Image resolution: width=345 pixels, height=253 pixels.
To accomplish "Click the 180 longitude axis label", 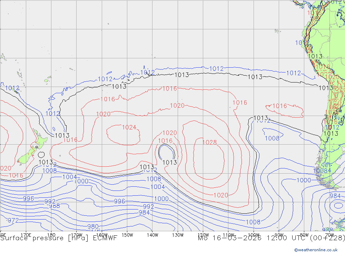I will pos(51,235).
